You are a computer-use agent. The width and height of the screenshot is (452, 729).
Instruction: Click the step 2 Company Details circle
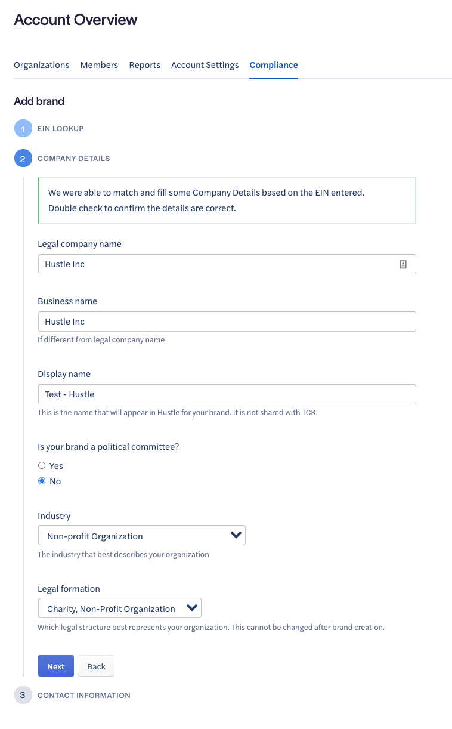click(23, 159)
